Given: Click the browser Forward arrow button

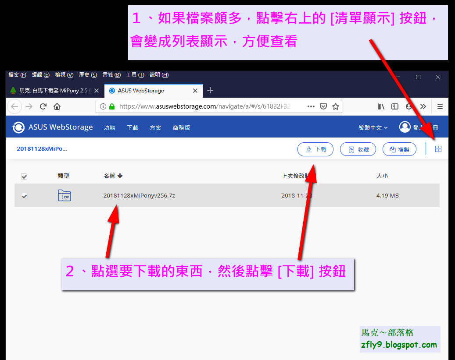Looking at the screenshot, I should [x=29, y=106].
